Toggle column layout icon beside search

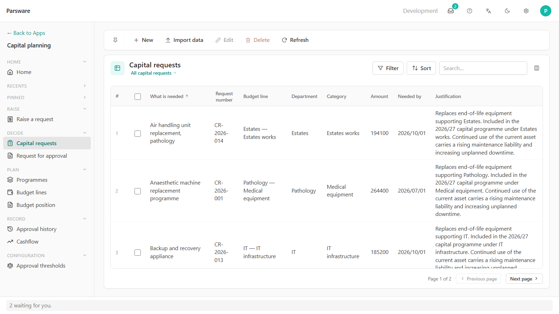click(537, 68)
